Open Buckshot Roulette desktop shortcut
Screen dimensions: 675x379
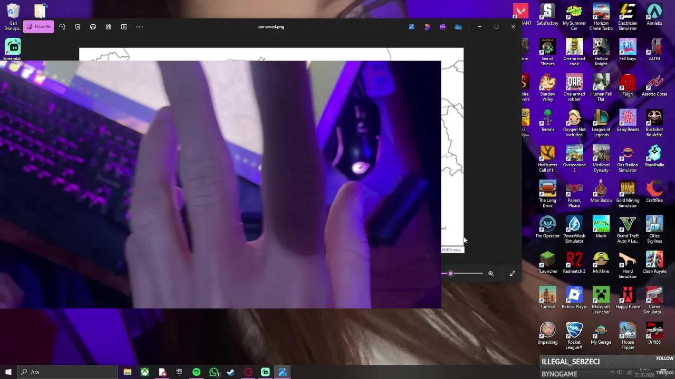(654, 123)
